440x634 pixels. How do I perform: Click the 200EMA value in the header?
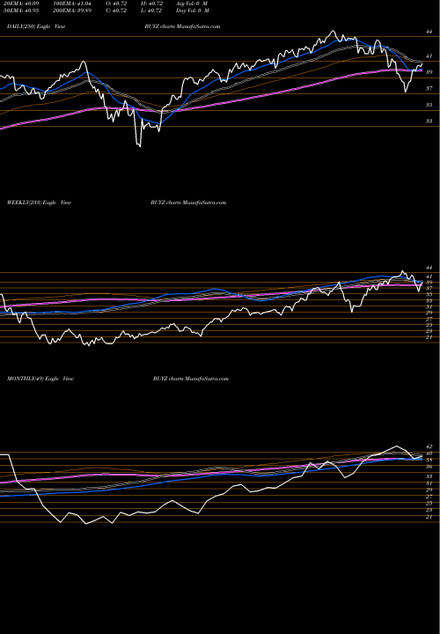pos(70,11)
